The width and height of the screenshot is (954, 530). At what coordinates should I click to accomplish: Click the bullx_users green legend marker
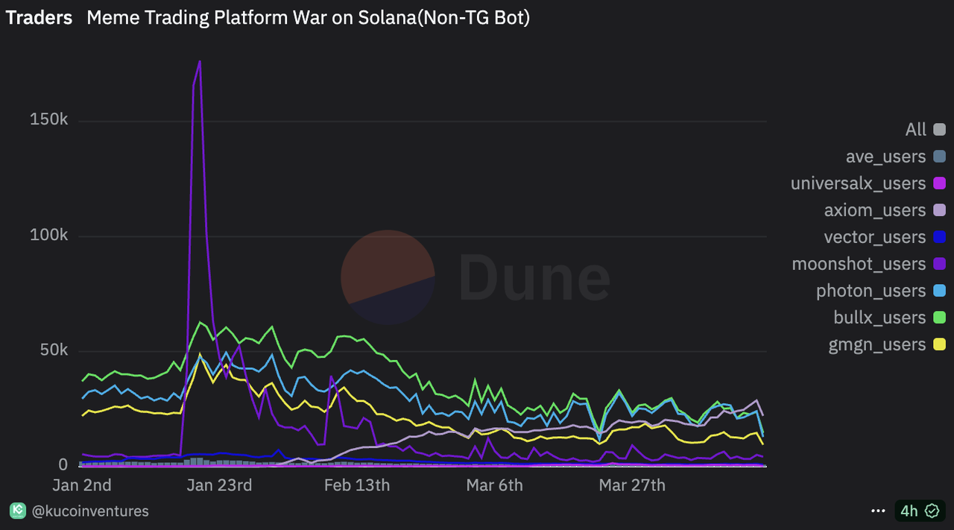939,318
